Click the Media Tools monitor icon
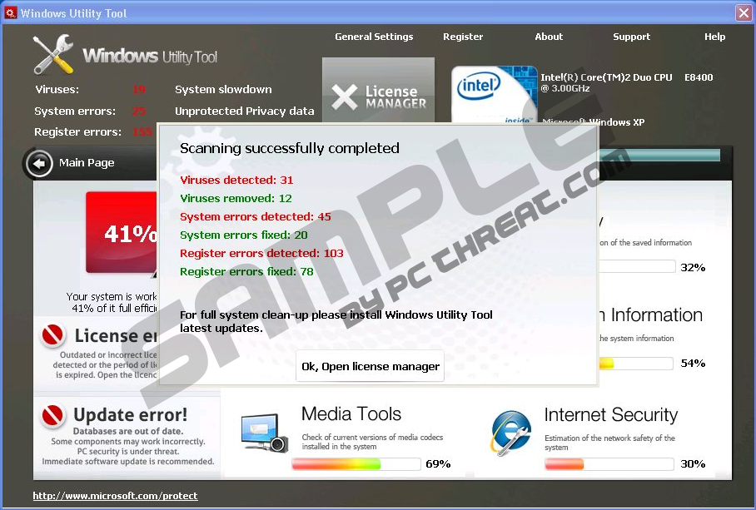 point(264,433)
